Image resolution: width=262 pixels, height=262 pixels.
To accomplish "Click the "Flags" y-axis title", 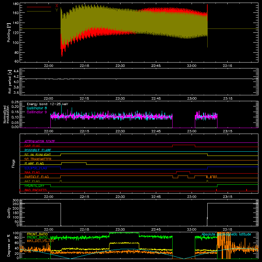I will click(13, 163).
